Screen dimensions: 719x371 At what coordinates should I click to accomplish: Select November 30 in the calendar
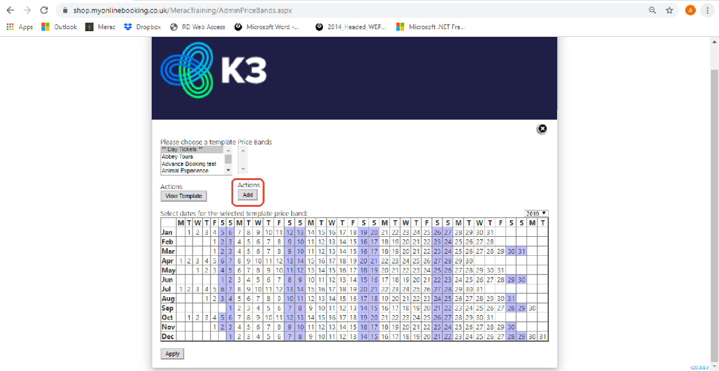click(511, 327)
